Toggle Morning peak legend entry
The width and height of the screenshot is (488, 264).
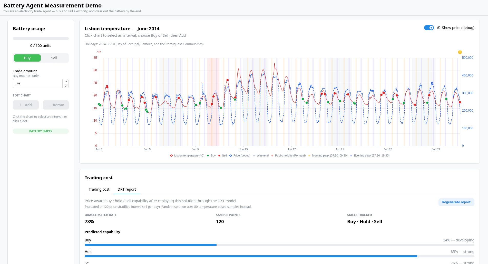pyautogui.click(x=328, y=155)
